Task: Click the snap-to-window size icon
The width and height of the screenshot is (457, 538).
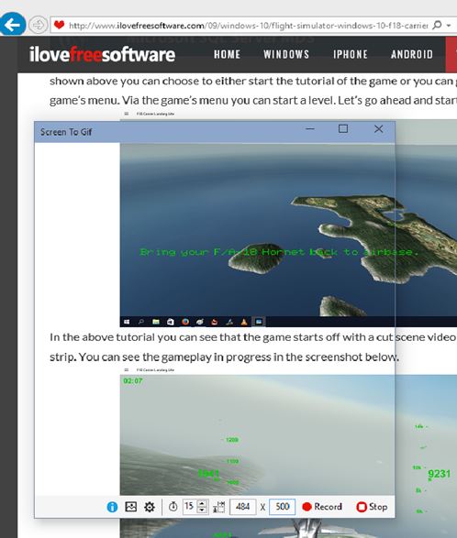Action: (219, 507)
